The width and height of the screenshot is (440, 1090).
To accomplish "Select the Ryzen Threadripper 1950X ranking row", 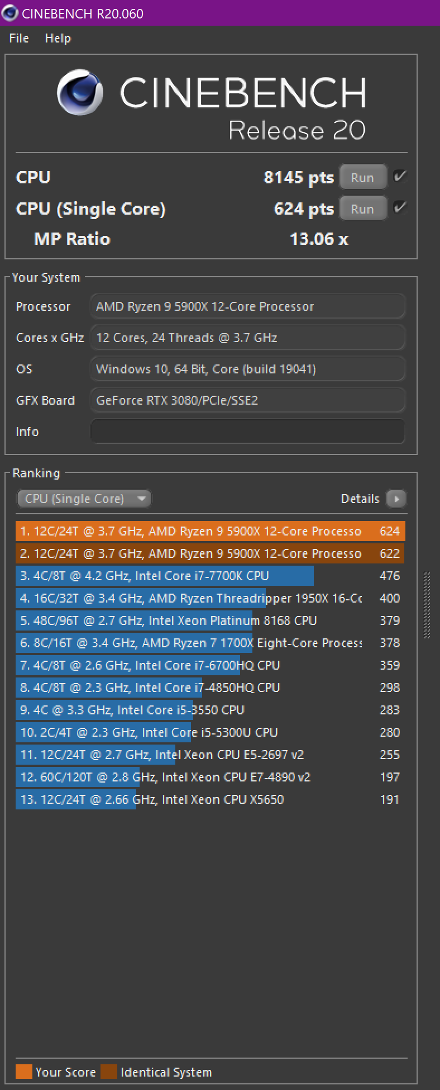I will point(211,598).
